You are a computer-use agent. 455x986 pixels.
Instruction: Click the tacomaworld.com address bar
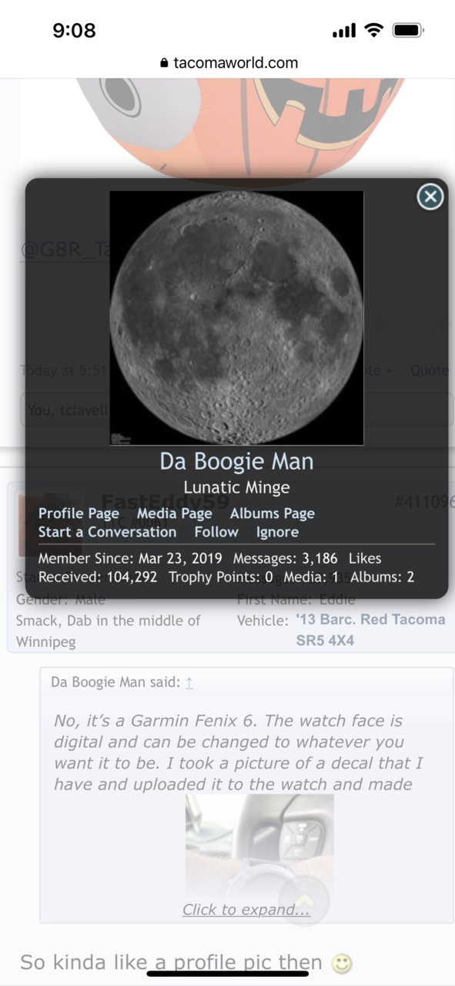click(228, 62)
